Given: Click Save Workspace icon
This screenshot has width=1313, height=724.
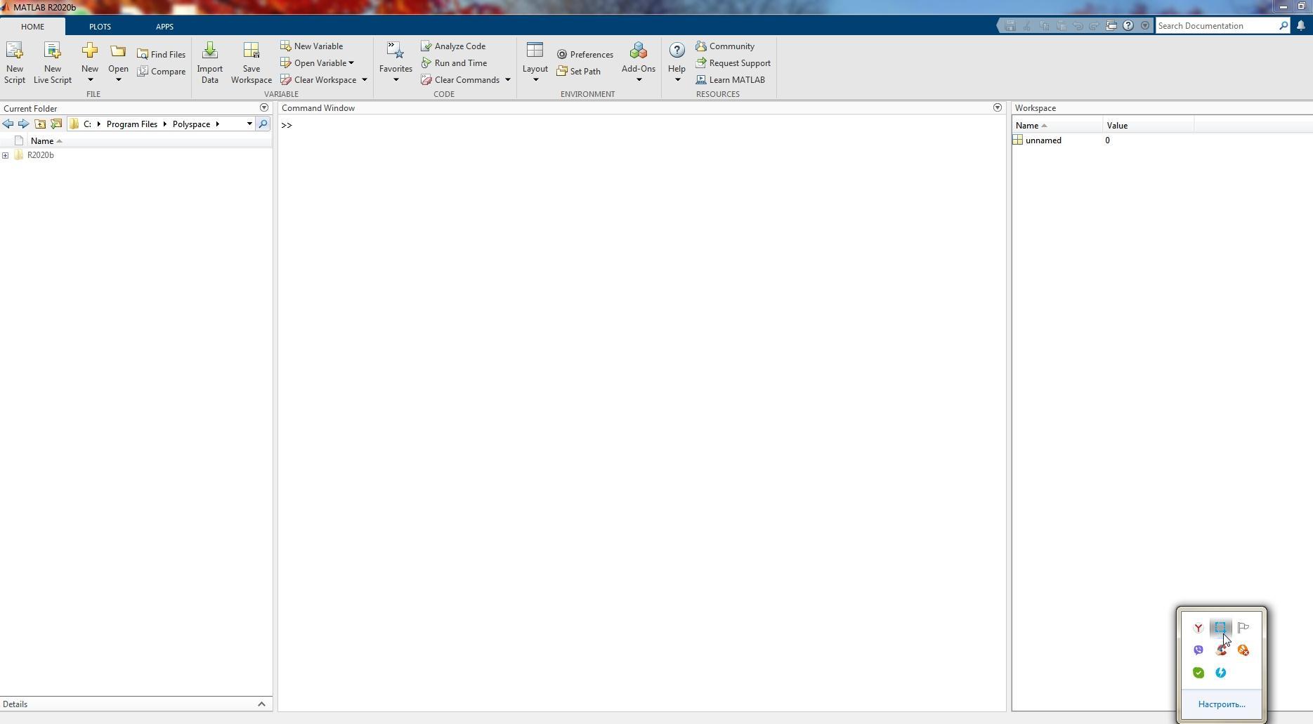Looking at the screenshot, I should coord(251,51).
